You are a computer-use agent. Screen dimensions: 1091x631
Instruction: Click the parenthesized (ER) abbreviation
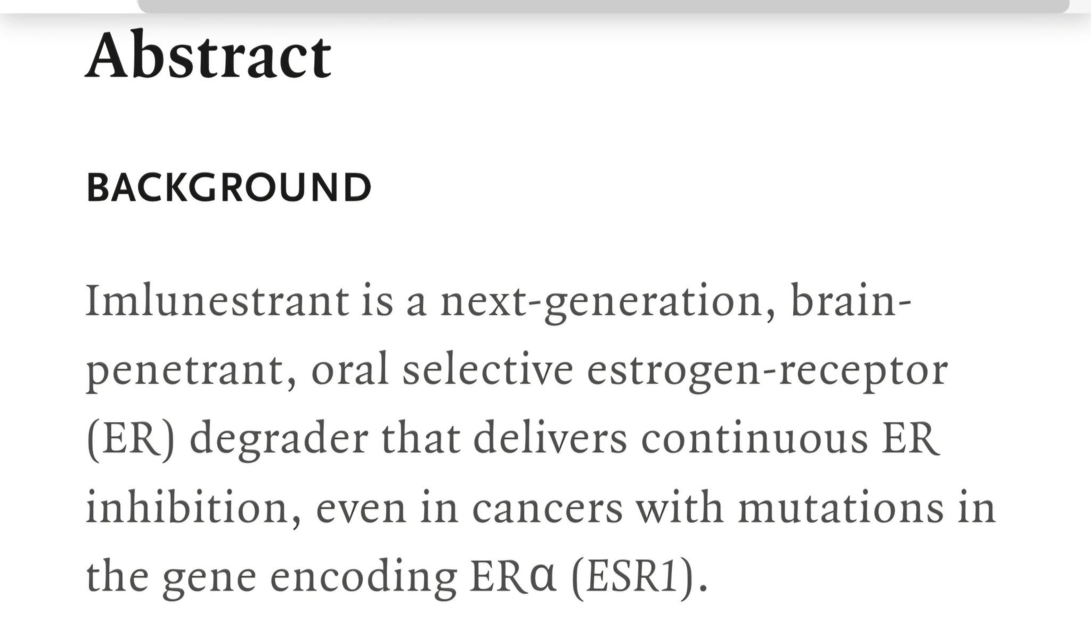click(x=131, y=440)
